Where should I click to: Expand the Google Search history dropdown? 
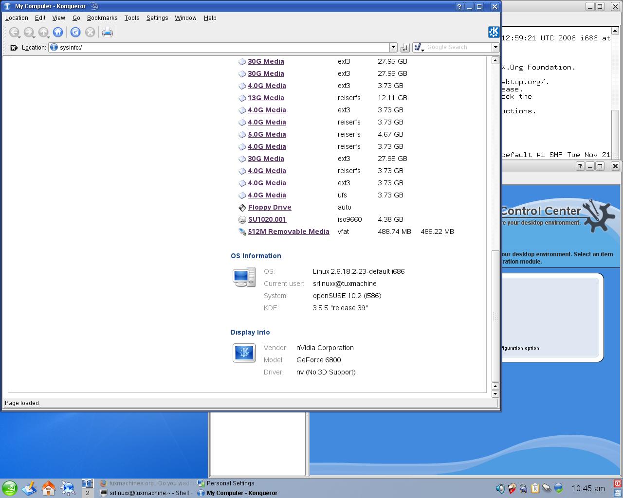click(x=495, y=47)
